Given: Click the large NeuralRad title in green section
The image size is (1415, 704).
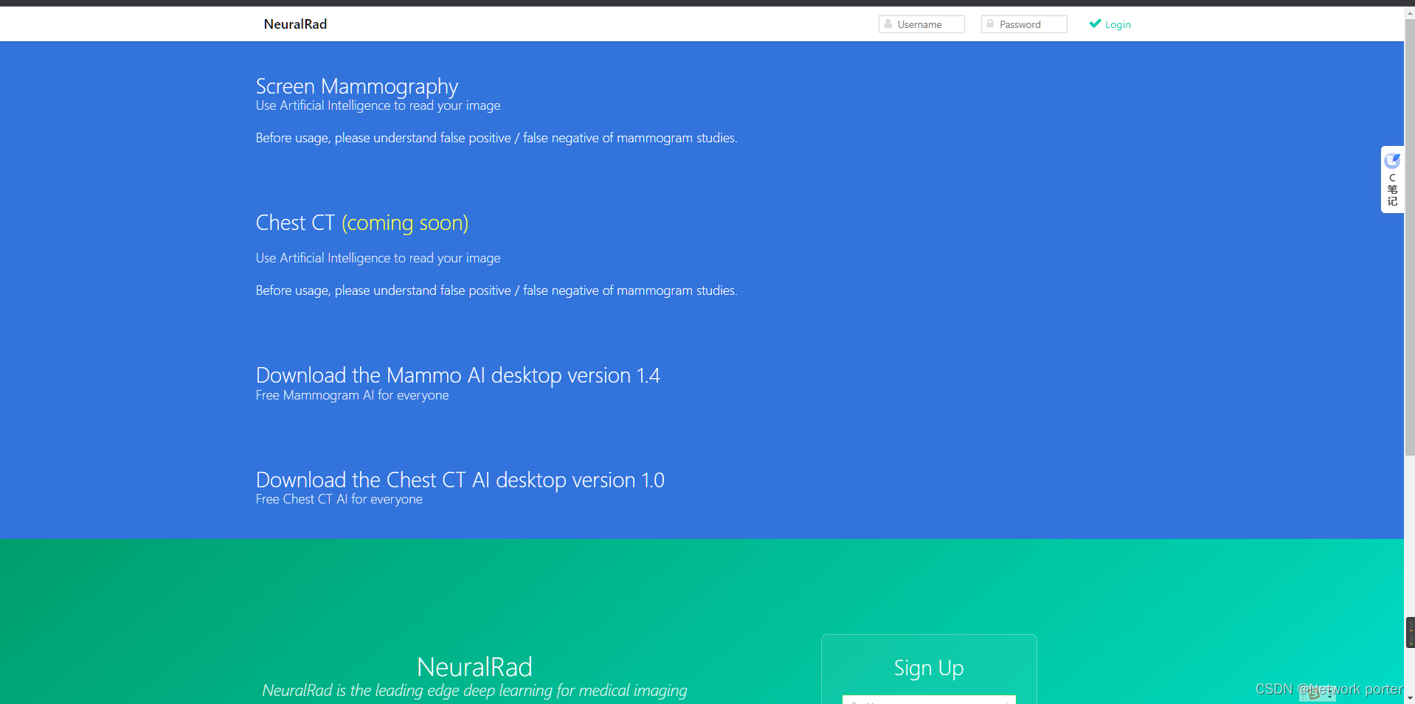Looking at the screenshot, I should click(474, 667).
